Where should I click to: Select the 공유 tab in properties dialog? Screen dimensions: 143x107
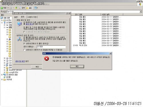point(23,17)
